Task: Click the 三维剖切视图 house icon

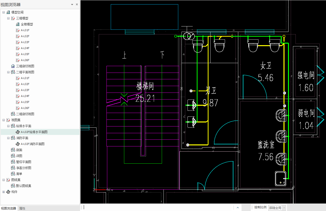Action: click(x=13, y=66)
